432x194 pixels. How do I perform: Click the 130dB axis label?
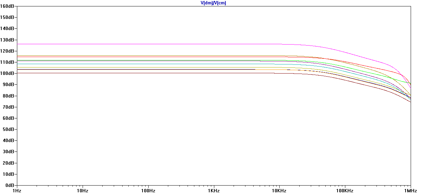(x=7, y=40)
